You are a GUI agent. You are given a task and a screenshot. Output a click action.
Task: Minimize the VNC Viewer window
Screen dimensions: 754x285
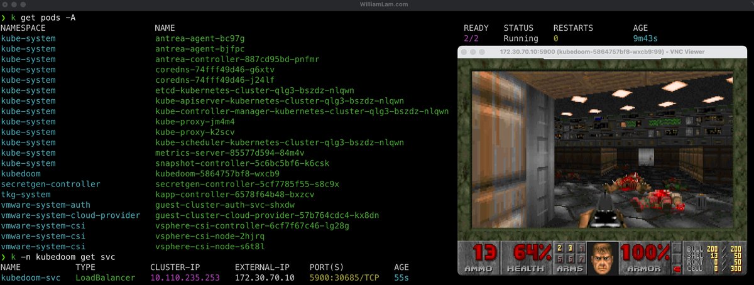pyautogui.click(x=474, y=51)
